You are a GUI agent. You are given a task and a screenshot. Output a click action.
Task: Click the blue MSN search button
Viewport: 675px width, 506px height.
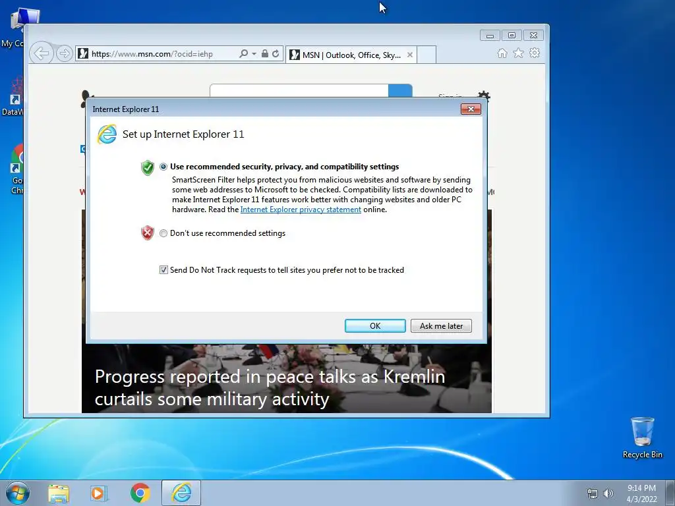click(400, 91)
